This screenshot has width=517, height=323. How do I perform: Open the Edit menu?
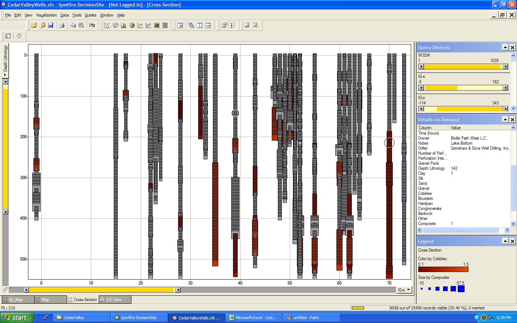18,15
